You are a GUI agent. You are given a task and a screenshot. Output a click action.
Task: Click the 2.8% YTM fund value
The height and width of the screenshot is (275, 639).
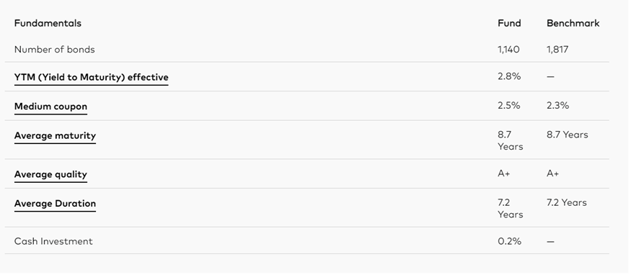tap(509, 76)
